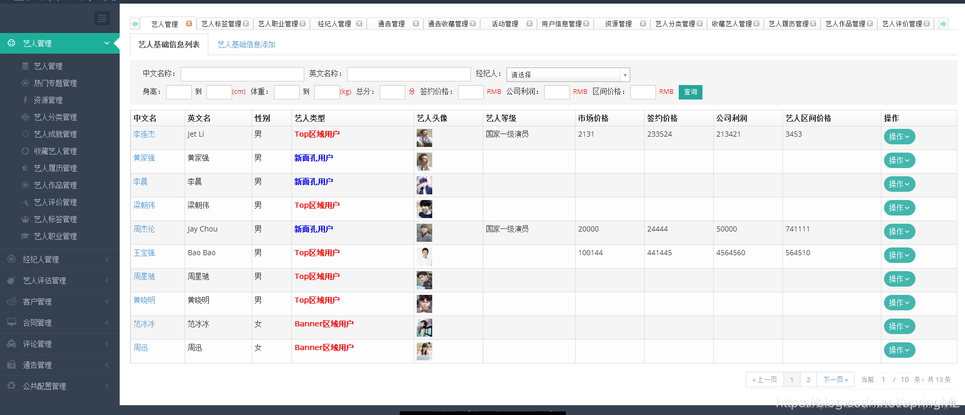Focus the 中文名称 input field

click(242, 74)
